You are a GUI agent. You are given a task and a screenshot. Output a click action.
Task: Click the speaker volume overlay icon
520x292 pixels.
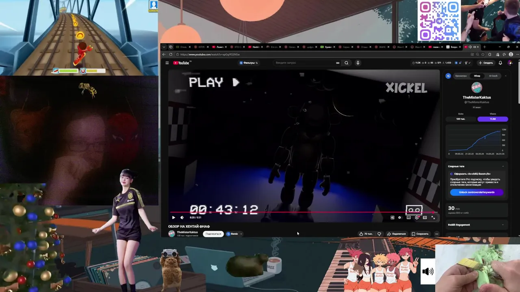tap(428, 271)
